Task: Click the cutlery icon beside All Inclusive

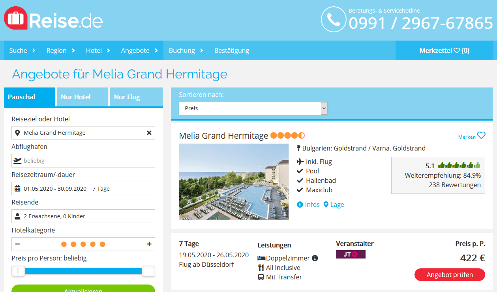Action: pyautogui.click(x=261, y=268)
